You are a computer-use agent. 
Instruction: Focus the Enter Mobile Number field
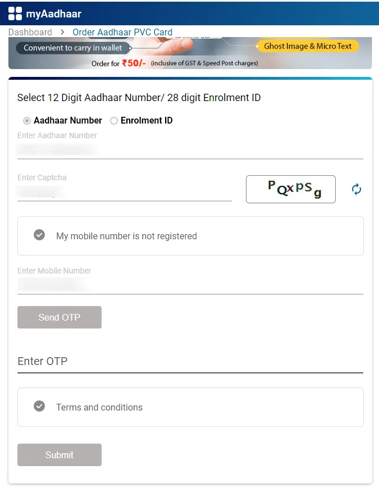190,285
